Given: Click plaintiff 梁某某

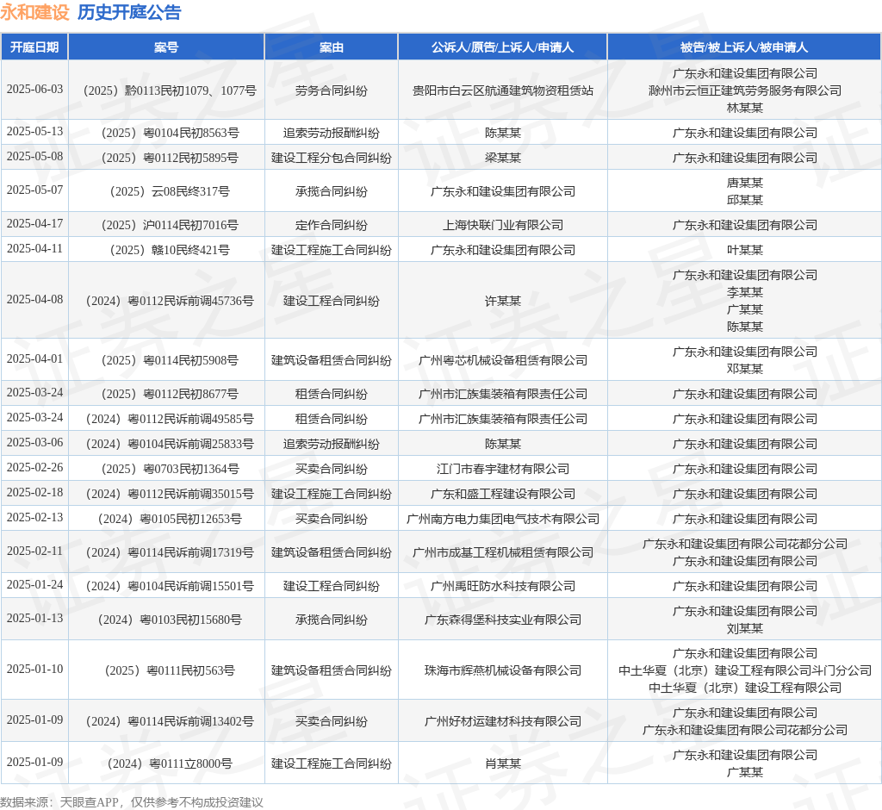Looking at the screenshot, I should click(503, 158).
